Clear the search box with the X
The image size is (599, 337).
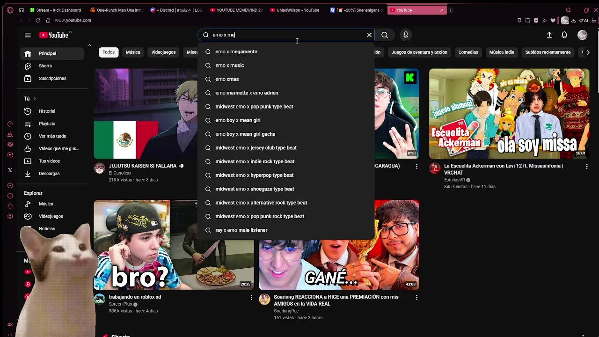369,35
